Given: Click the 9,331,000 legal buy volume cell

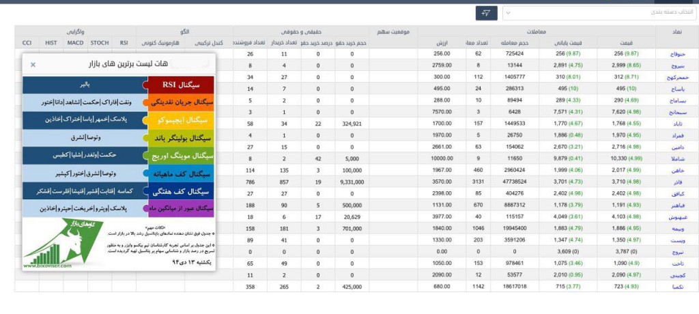Looking at the screenshot, I should pos(352,182).
